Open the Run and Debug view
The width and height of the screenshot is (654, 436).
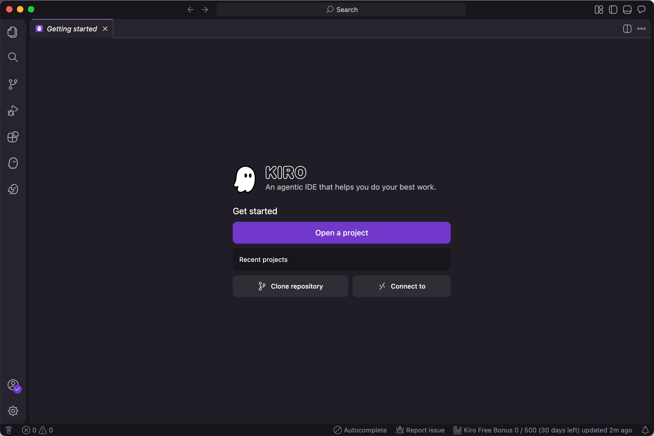click(x=13, y=111)
